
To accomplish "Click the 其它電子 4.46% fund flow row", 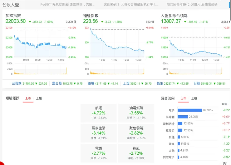I will pyautogui.click(x=196, y=157).
